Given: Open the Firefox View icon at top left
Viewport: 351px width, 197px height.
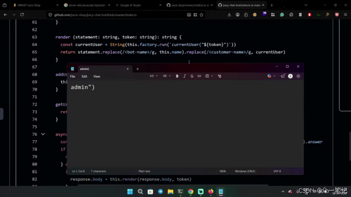Looking at the screenshot, I should coord(4,5).
